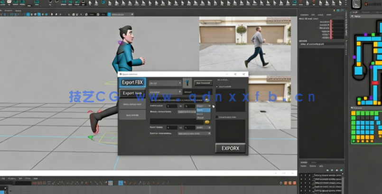Click the first frame range input field
Image resolution: width=382 pixels, height=194 pixels.
(171, 106)
